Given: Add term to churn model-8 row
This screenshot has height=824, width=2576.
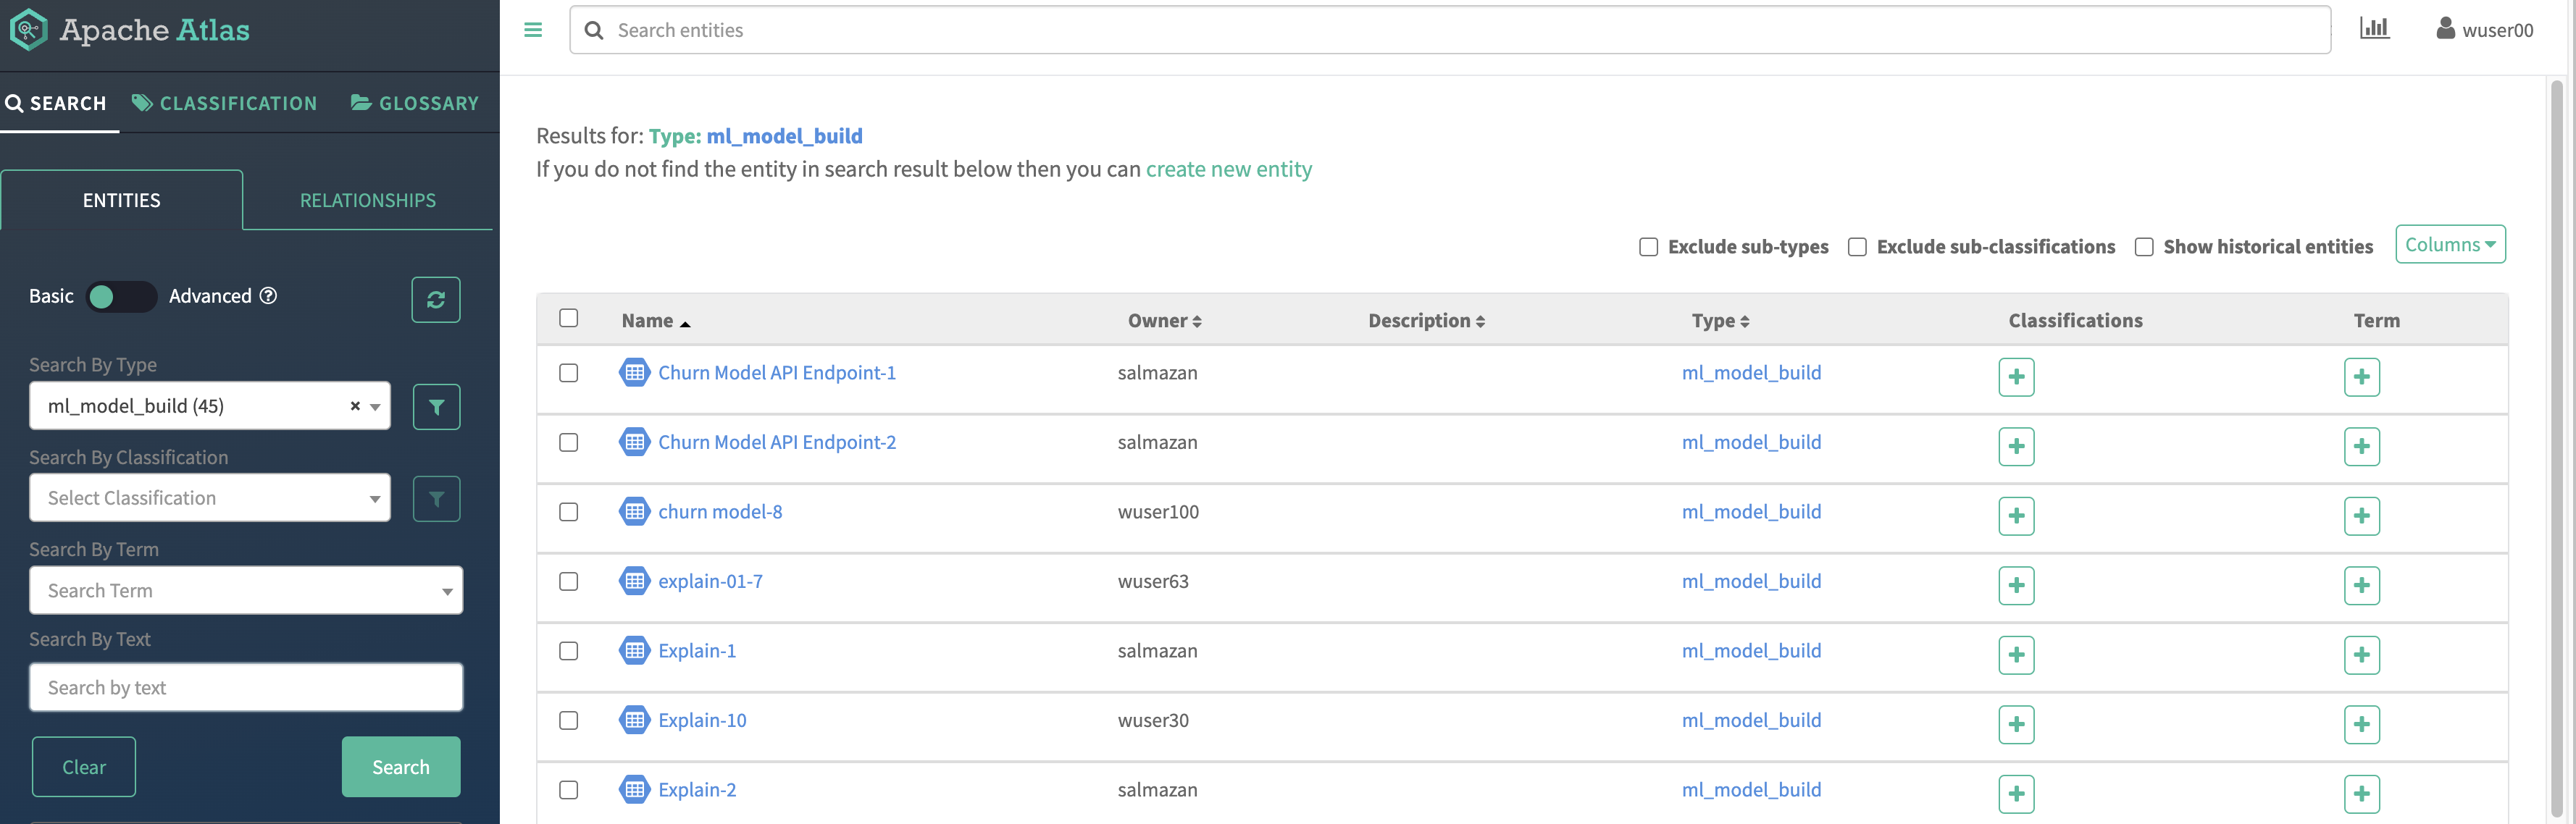Looking at the screenshot, I should tap(2361, 516).
